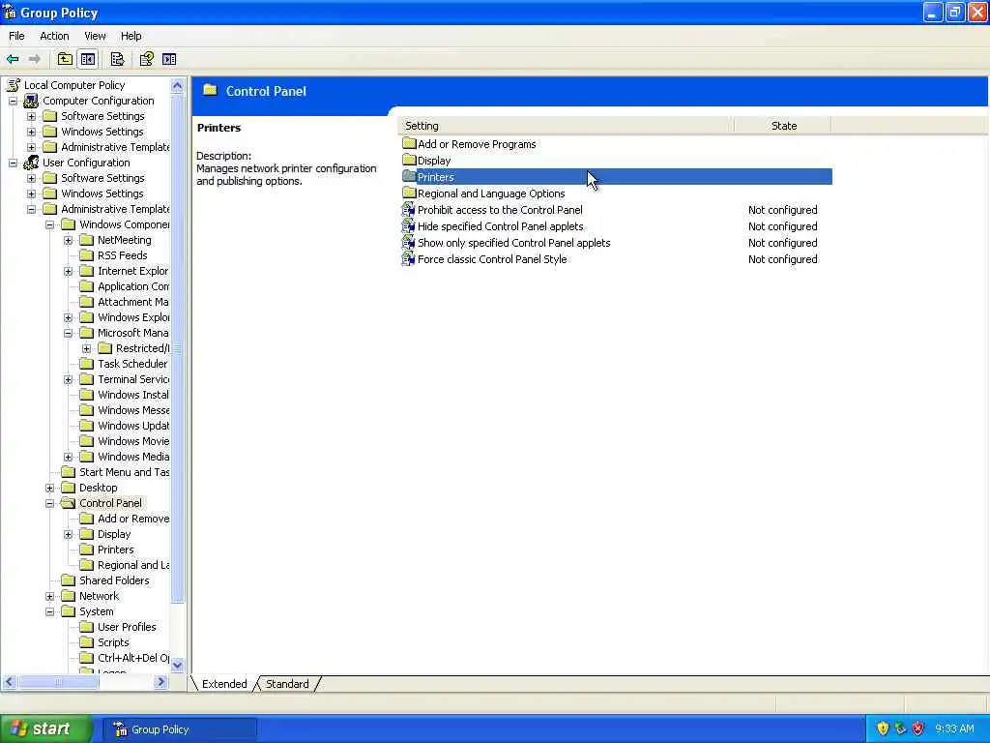Click the tree scroll-up arrow

tap(178, 85)
